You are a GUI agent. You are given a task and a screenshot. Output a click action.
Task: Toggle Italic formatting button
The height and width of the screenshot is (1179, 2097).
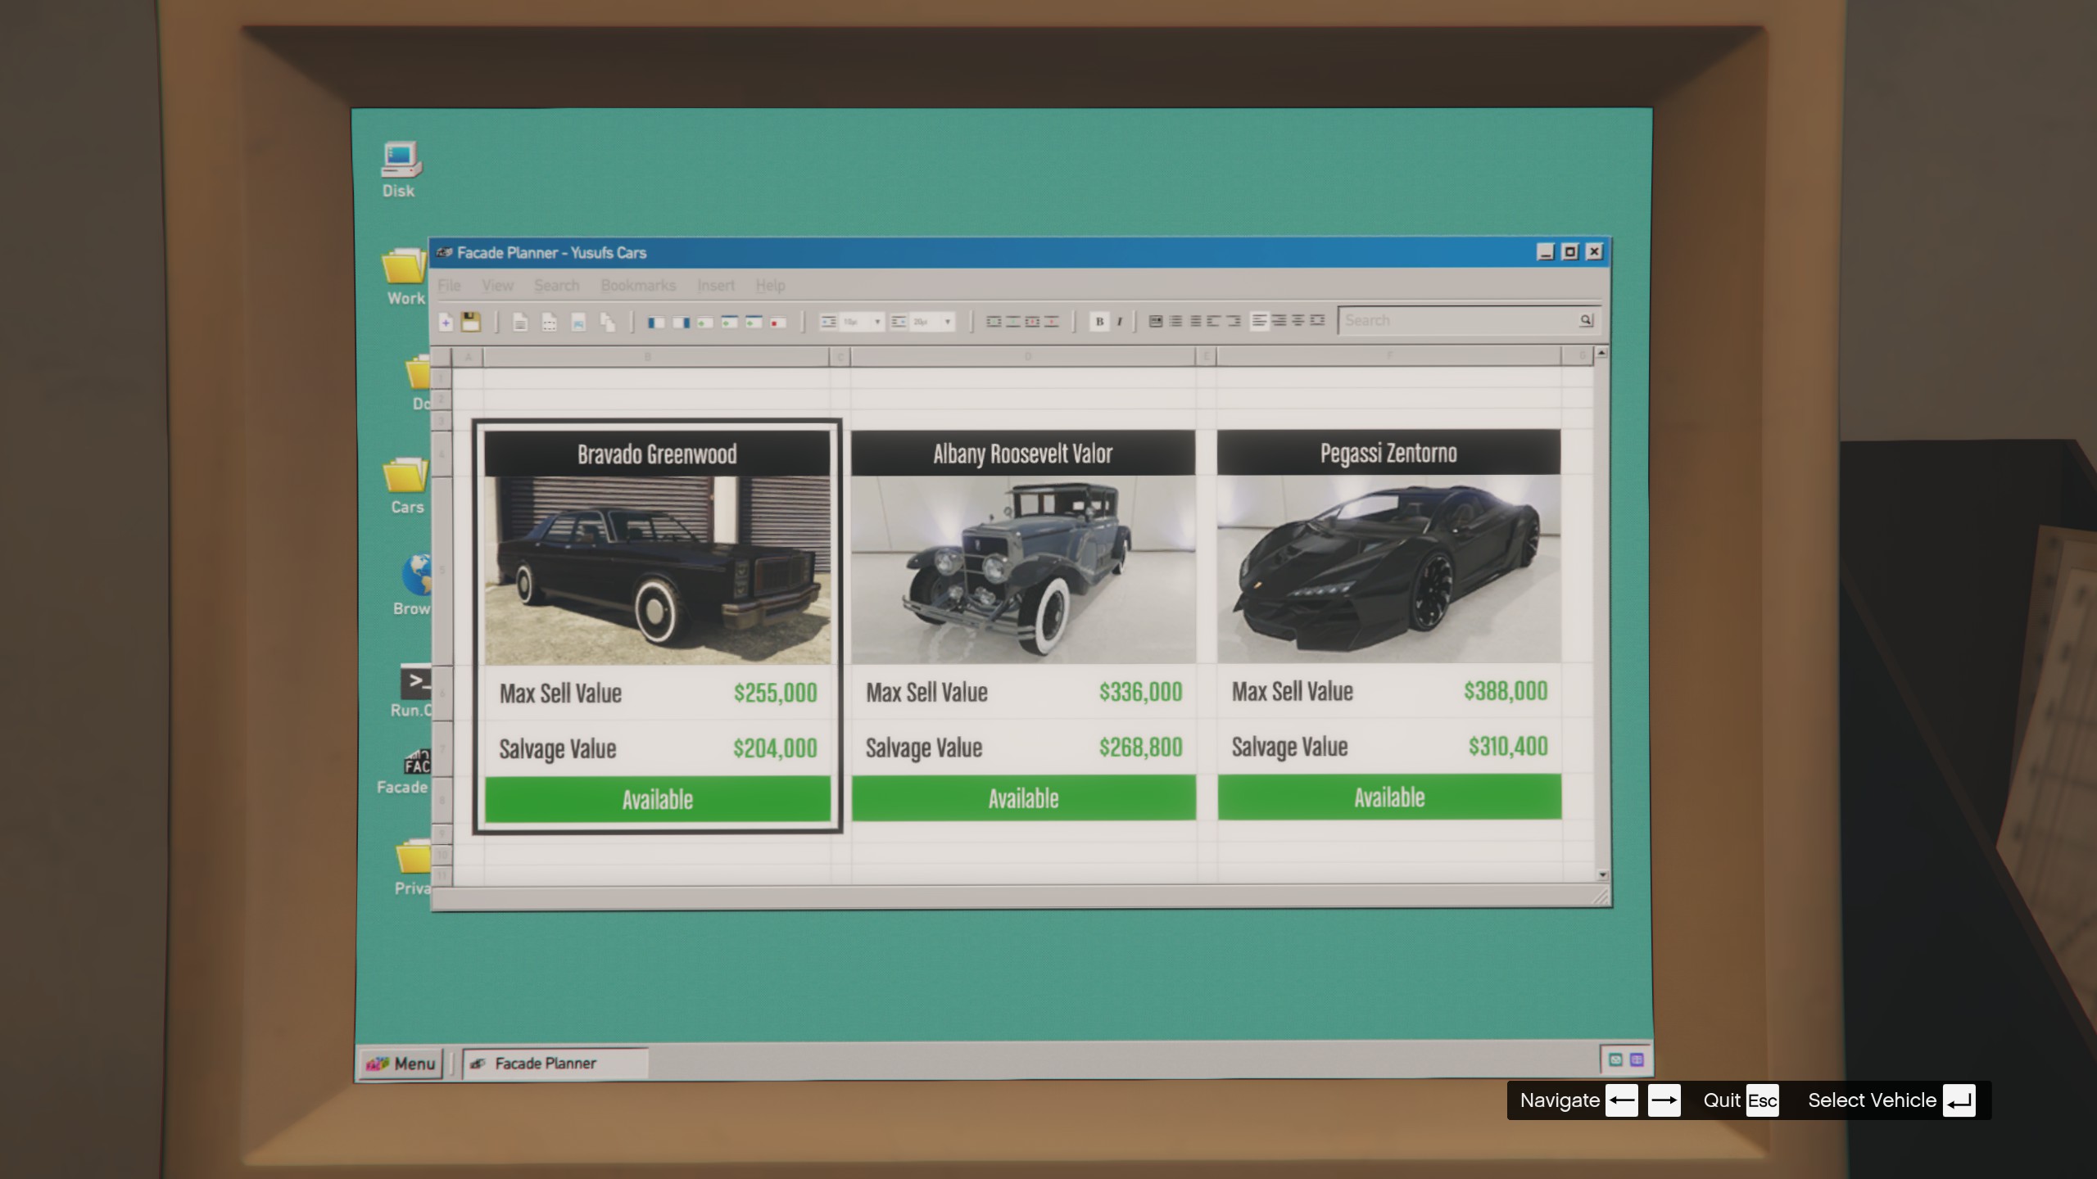point(1119,322)
